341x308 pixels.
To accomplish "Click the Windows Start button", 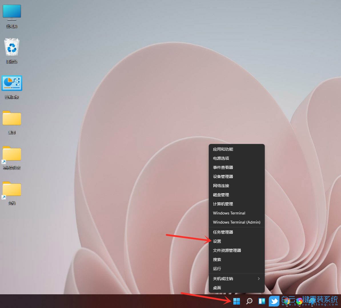I will pos(236,301).
